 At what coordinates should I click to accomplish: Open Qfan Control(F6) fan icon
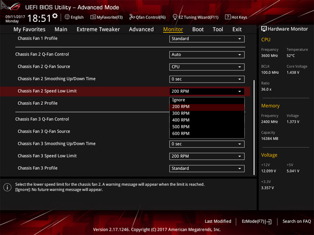point(132,17)
